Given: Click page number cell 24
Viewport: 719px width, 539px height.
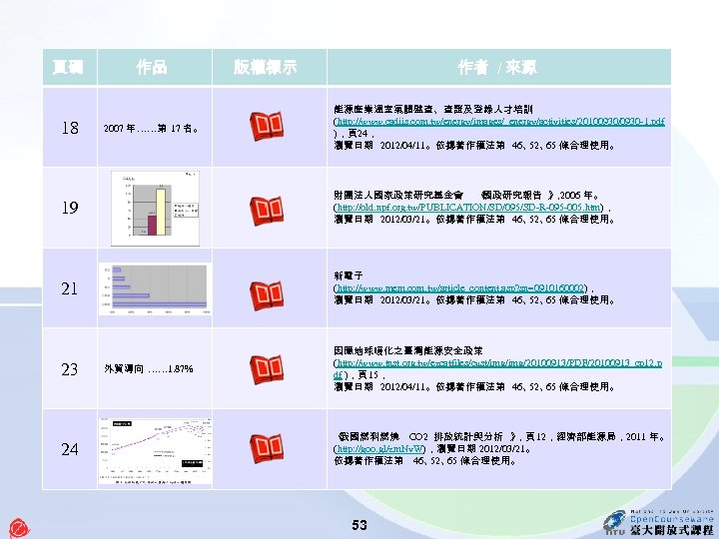Looking at the screenshot, I should 70,449.
